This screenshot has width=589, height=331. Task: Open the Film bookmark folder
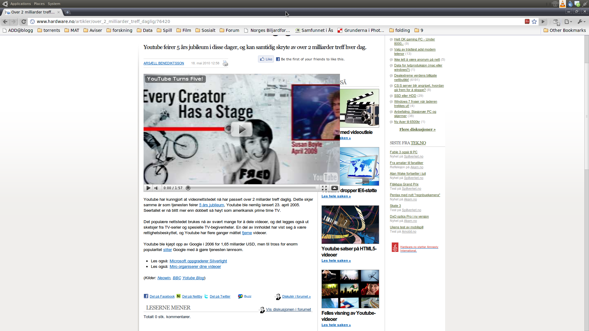click(184, 30)
